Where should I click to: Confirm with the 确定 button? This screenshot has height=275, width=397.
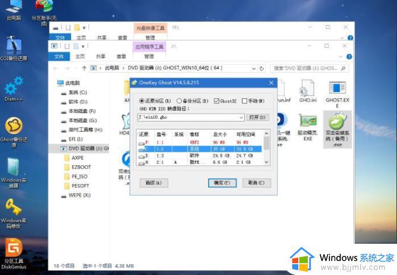click(x=222, y=182)
